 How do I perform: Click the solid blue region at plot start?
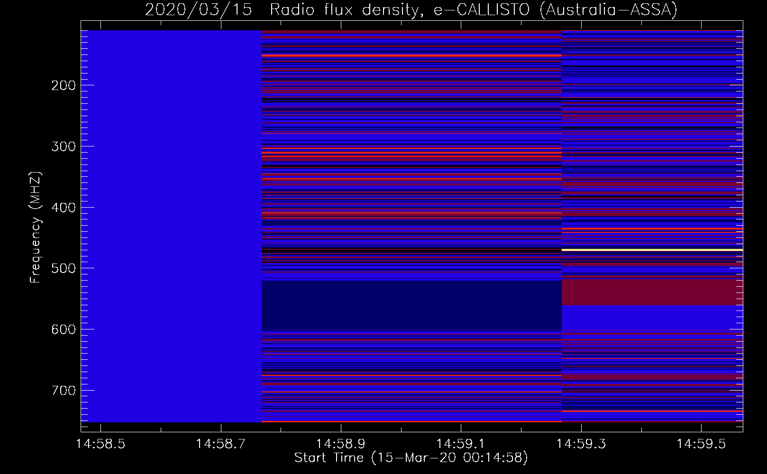(171, 226)
